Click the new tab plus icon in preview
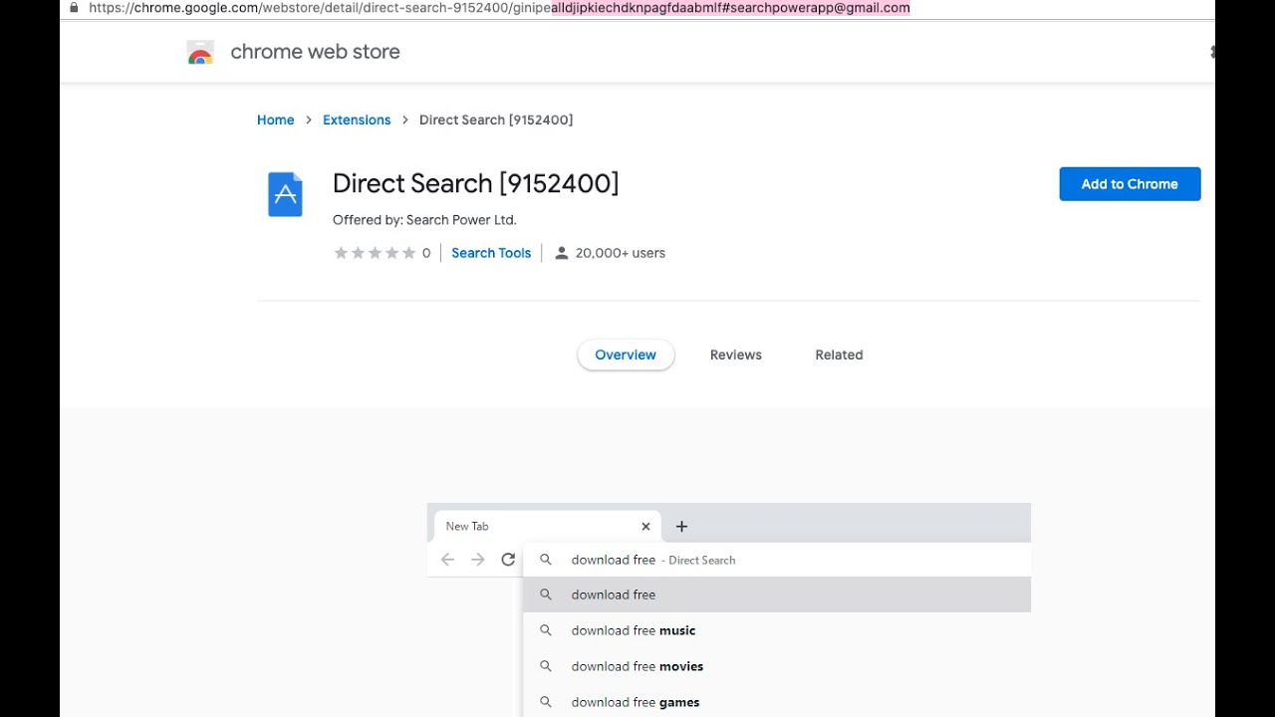Image resolution: width=1275 pixels, height=717 pixels. click(x=681, y=526)
